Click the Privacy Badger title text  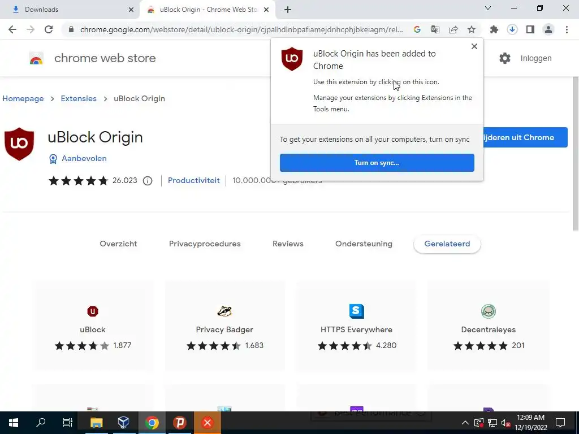224,329
